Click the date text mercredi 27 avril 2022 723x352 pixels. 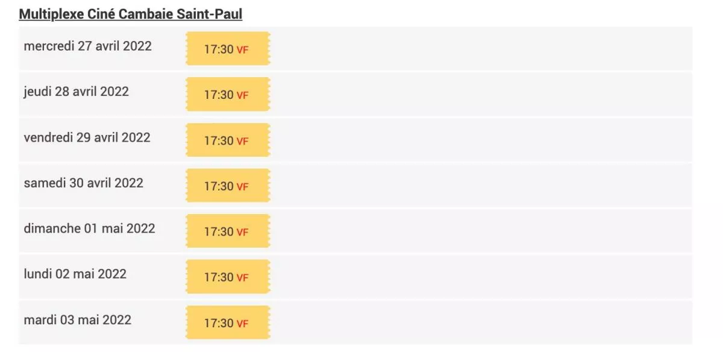[x=88, y=46]
